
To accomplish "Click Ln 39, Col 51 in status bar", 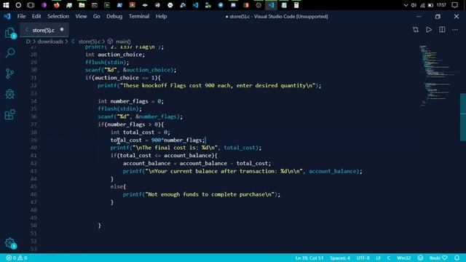I will (309, 258).
